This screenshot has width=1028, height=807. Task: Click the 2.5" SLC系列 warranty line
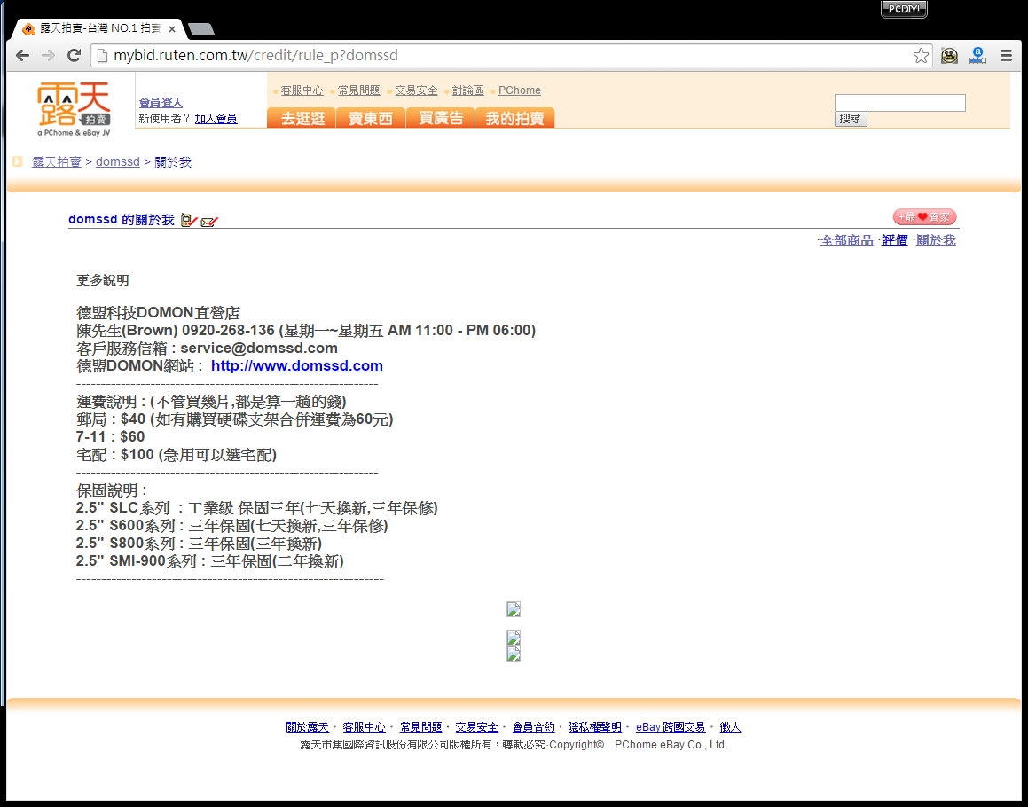tap(257, 508)
